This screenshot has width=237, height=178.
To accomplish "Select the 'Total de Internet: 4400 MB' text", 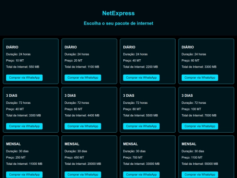I will click(x=82, y=116).
